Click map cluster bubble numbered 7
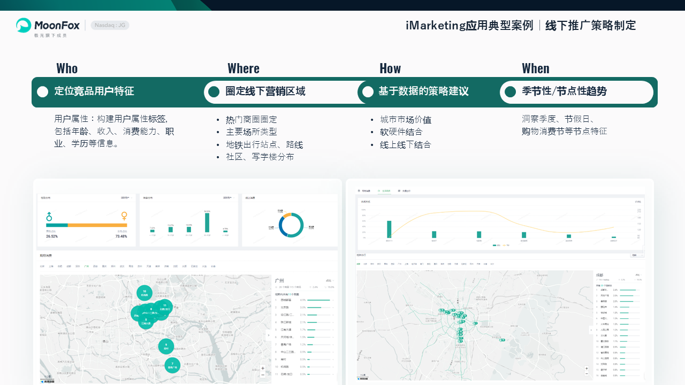Viewport: 685px width, 385px height. (172, 365)
